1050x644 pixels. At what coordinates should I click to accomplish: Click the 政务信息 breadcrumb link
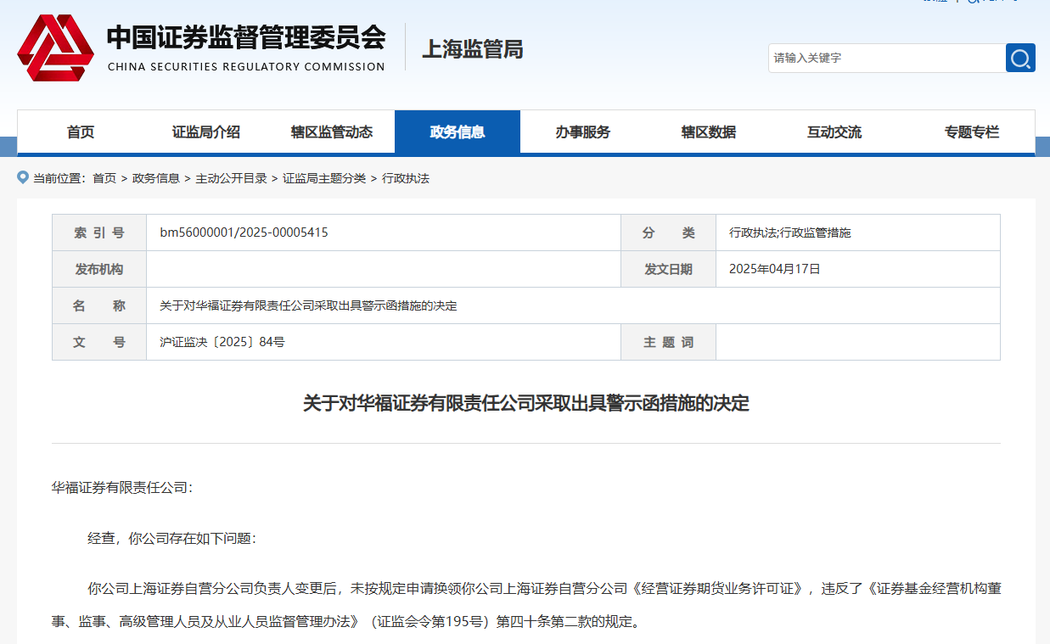click(156, 178)
